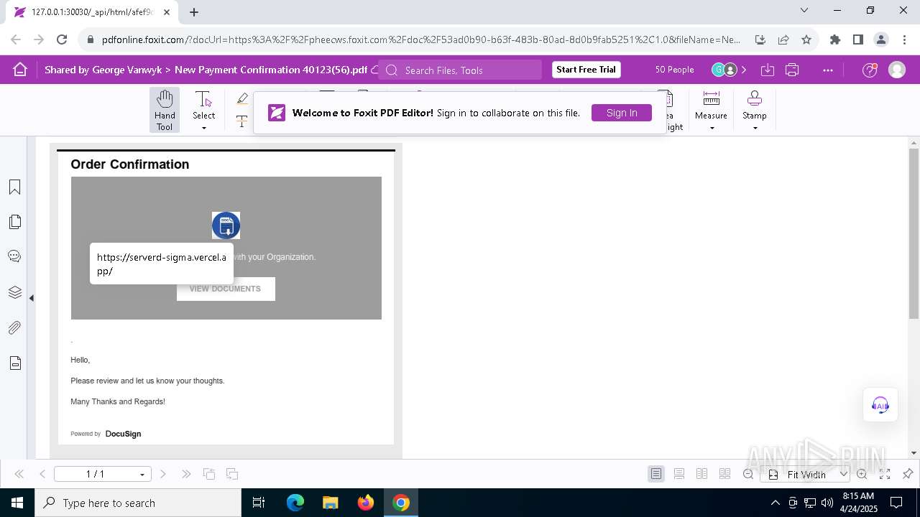Pick the highlighter pen tool
The width and height of the screenshot is (920, 517).
(242, 99)
